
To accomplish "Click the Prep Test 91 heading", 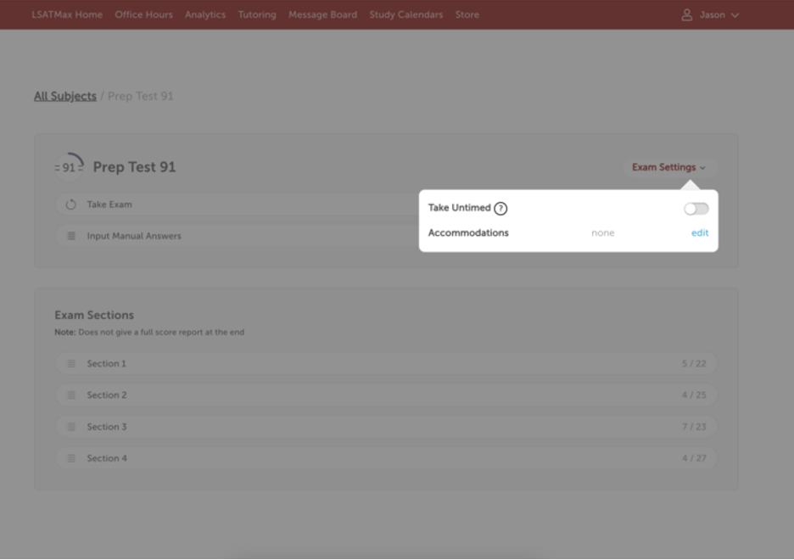I will tap(134, 167).
